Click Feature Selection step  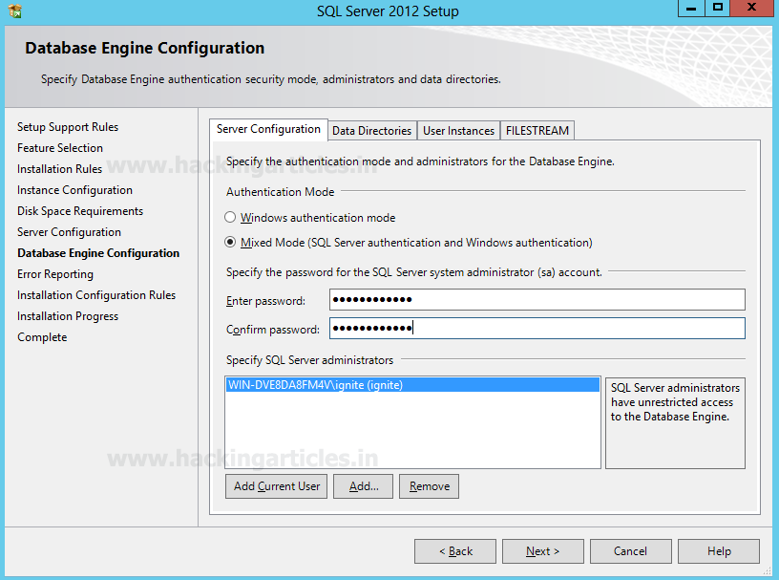(60, 148)
